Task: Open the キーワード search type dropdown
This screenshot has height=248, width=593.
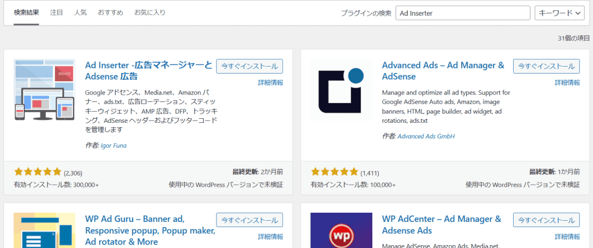Action: coord(561,13)
